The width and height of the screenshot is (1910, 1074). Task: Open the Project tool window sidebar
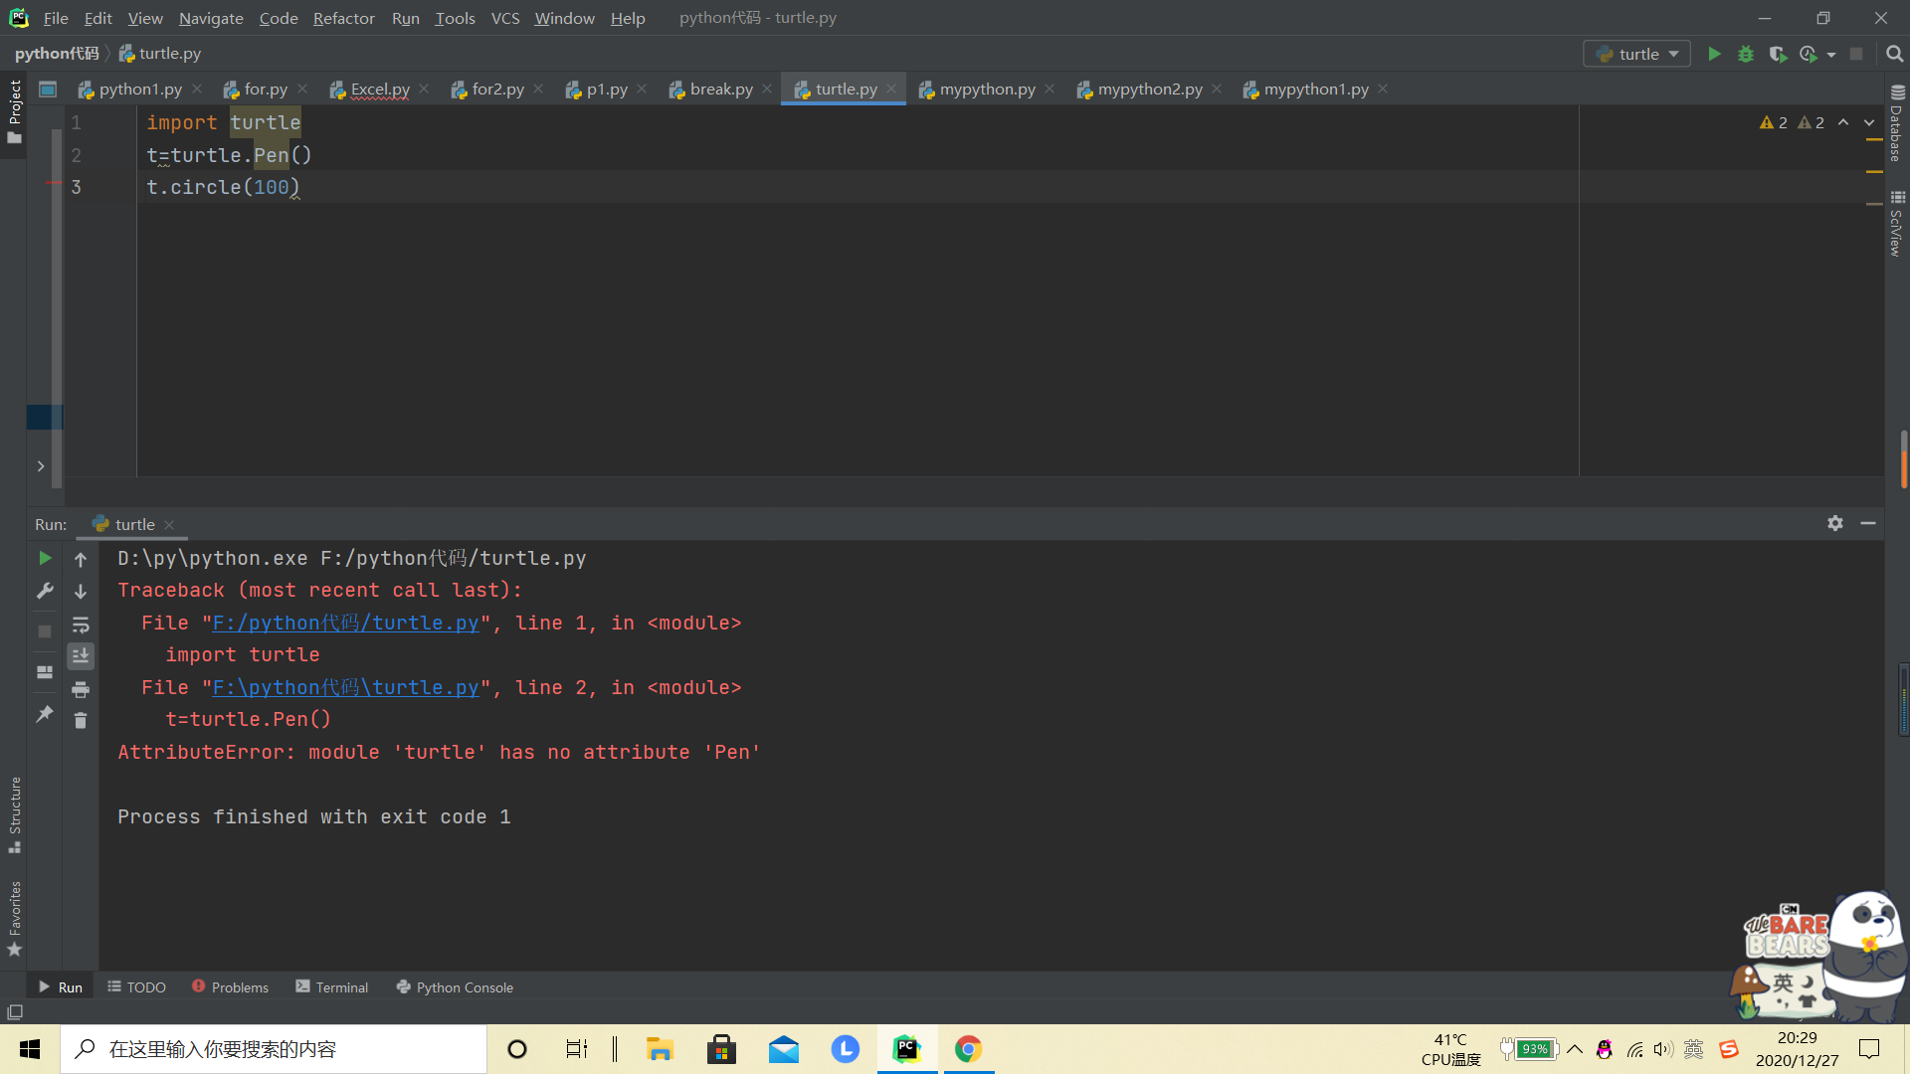click(14, 111)
